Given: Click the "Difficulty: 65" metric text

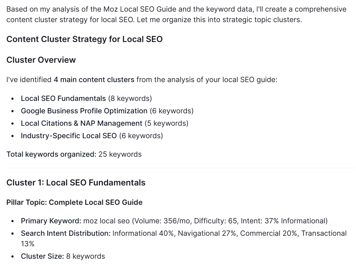Looking at the screenshot, I should click(x=215, y=221).
